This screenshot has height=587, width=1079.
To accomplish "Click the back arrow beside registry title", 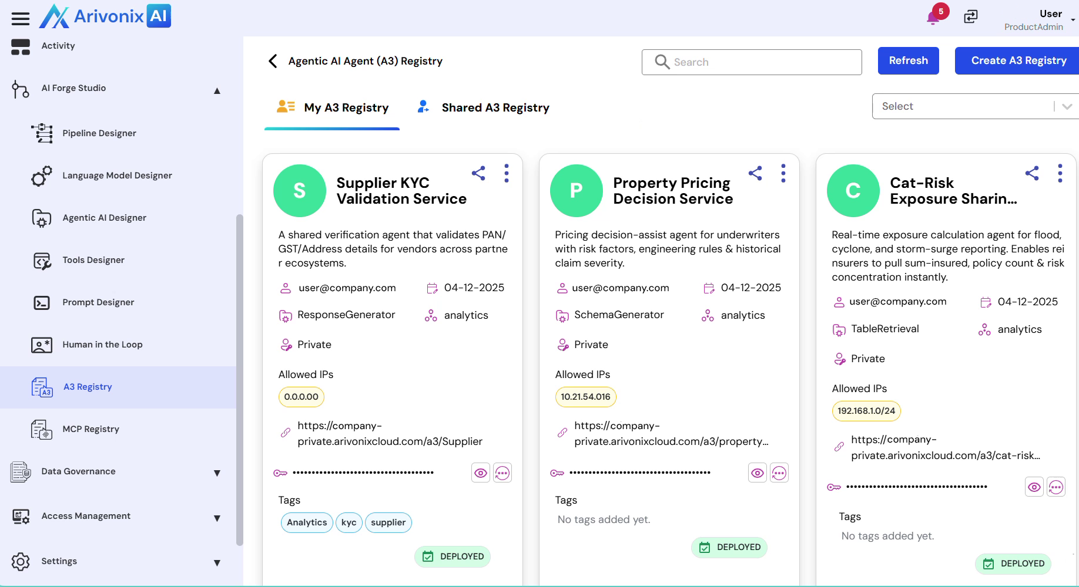I will (273, 61).
